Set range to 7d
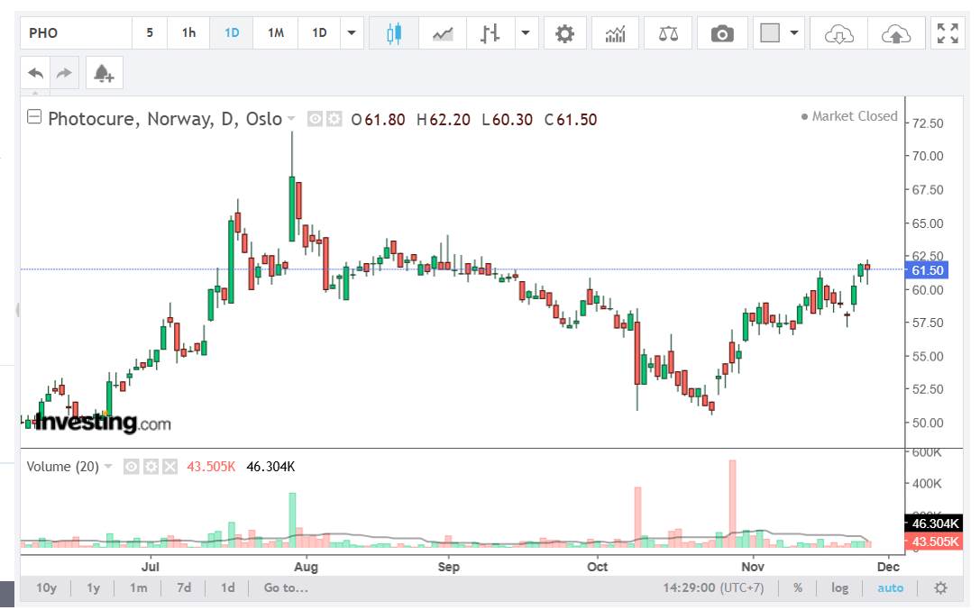 pyautogui.click(x=184, y=587)
